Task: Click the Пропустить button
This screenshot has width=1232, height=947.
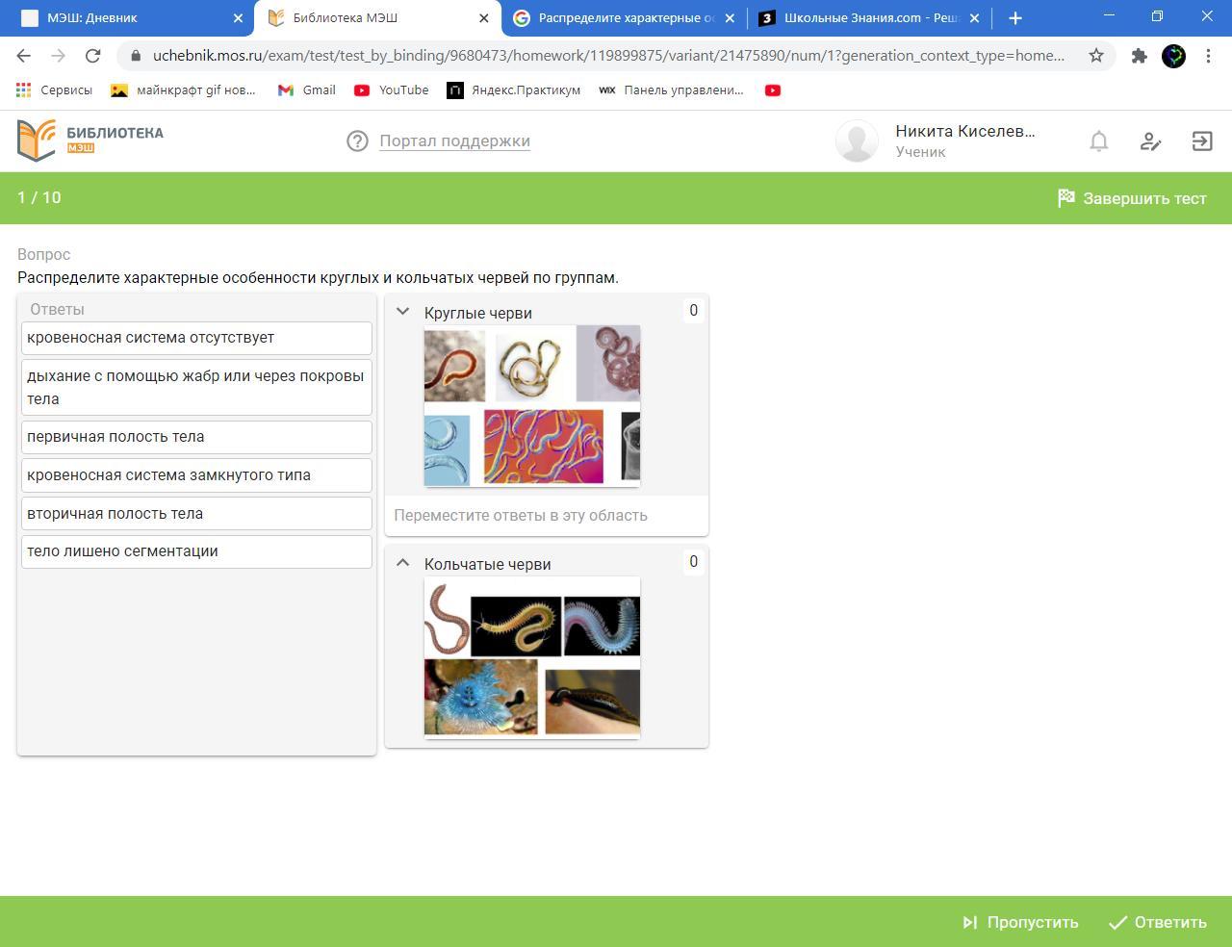Action: 1020,922
